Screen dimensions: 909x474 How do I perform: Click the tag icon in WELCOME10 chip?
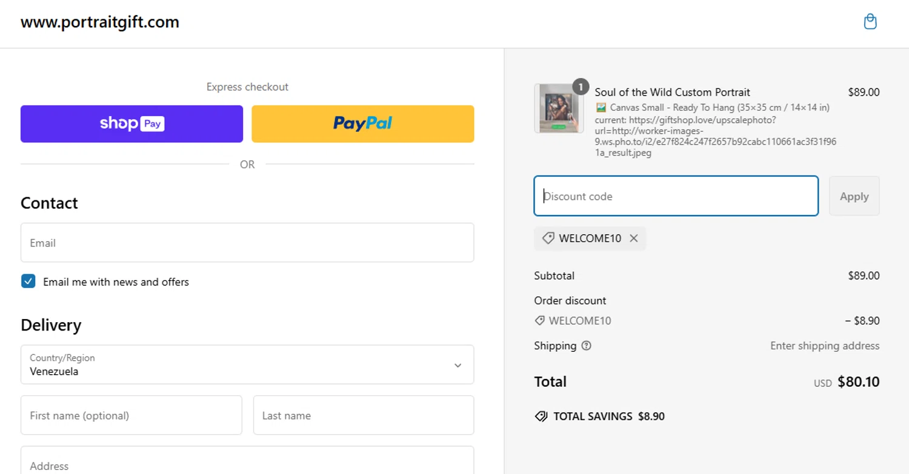tap(548, 239)
